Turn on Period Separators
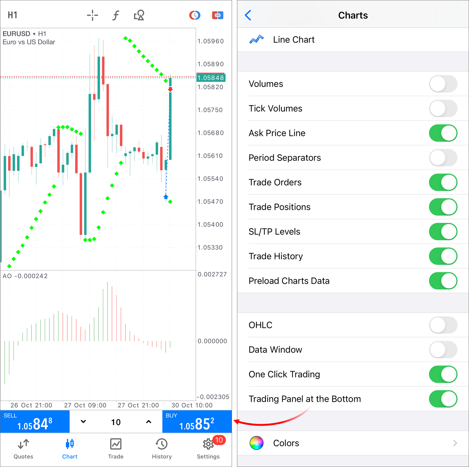Image resolution: width=469 pixels, height=467 pixels. point(443,158)
